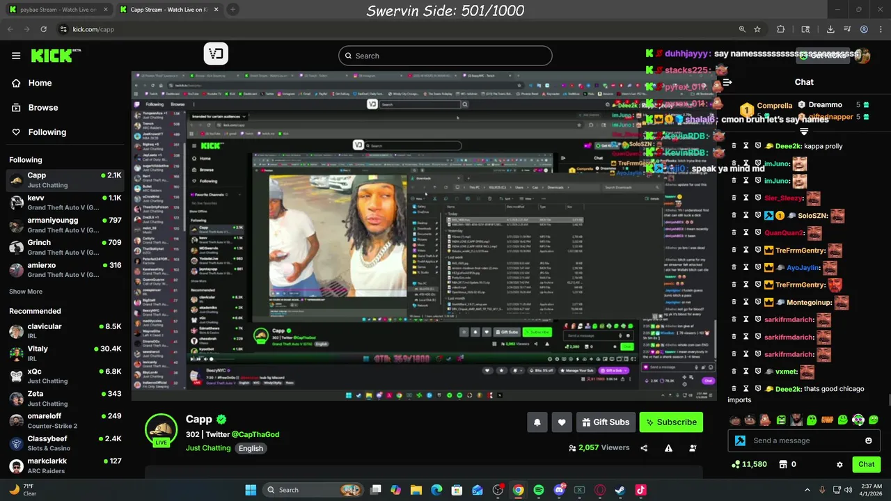
Task: Open Spotify from the taskbar
Action: tap(539, 490)
